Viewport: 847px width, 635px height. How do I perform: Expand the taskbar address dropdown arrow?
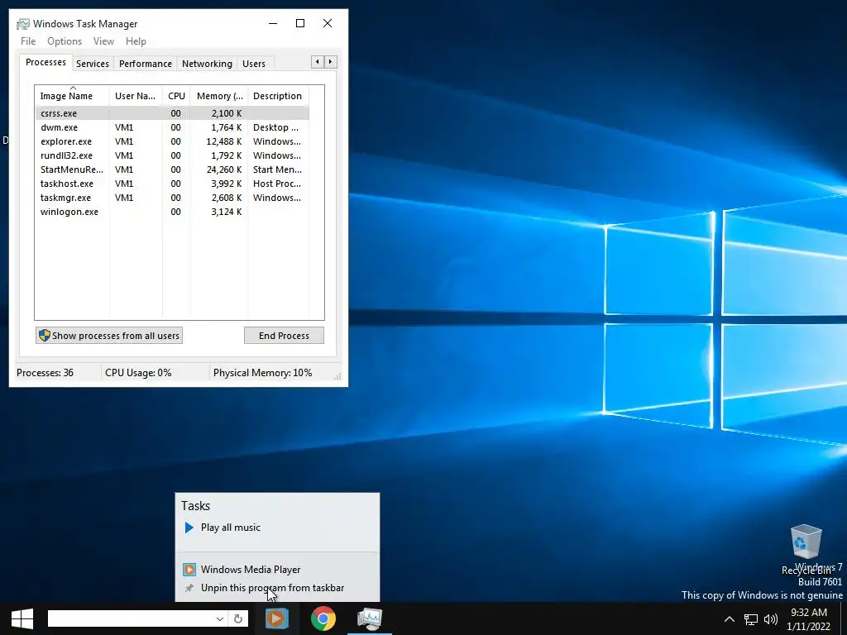[220, 618]
